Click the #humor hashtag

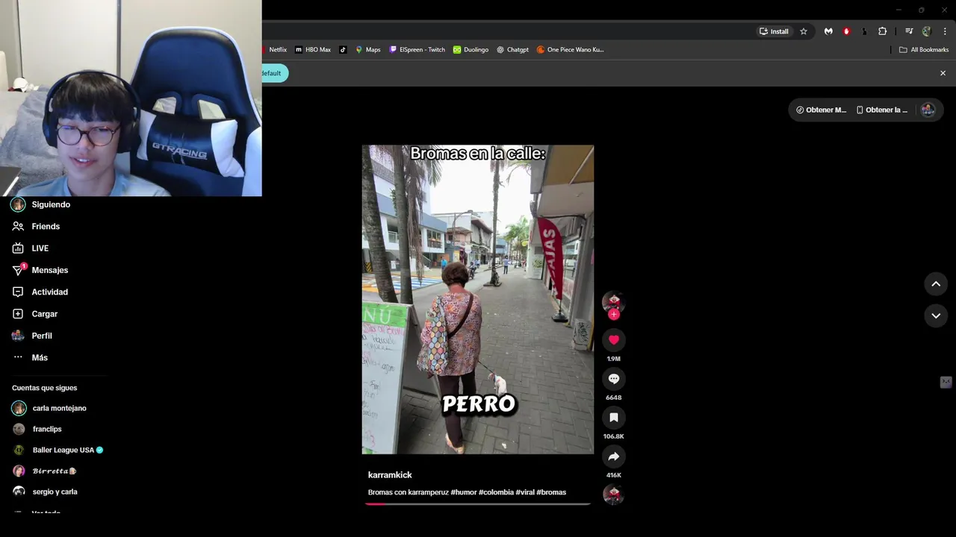point(463,492)
